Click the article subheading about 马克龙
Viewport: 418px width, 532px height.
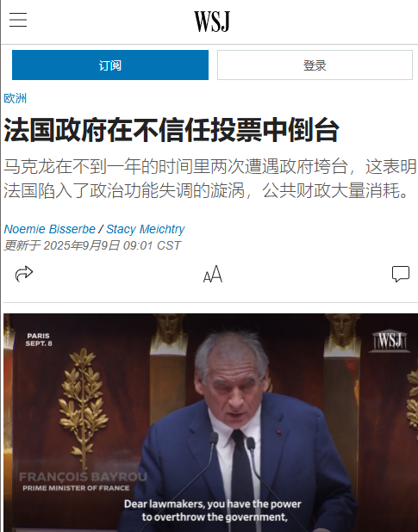point(209,179)
